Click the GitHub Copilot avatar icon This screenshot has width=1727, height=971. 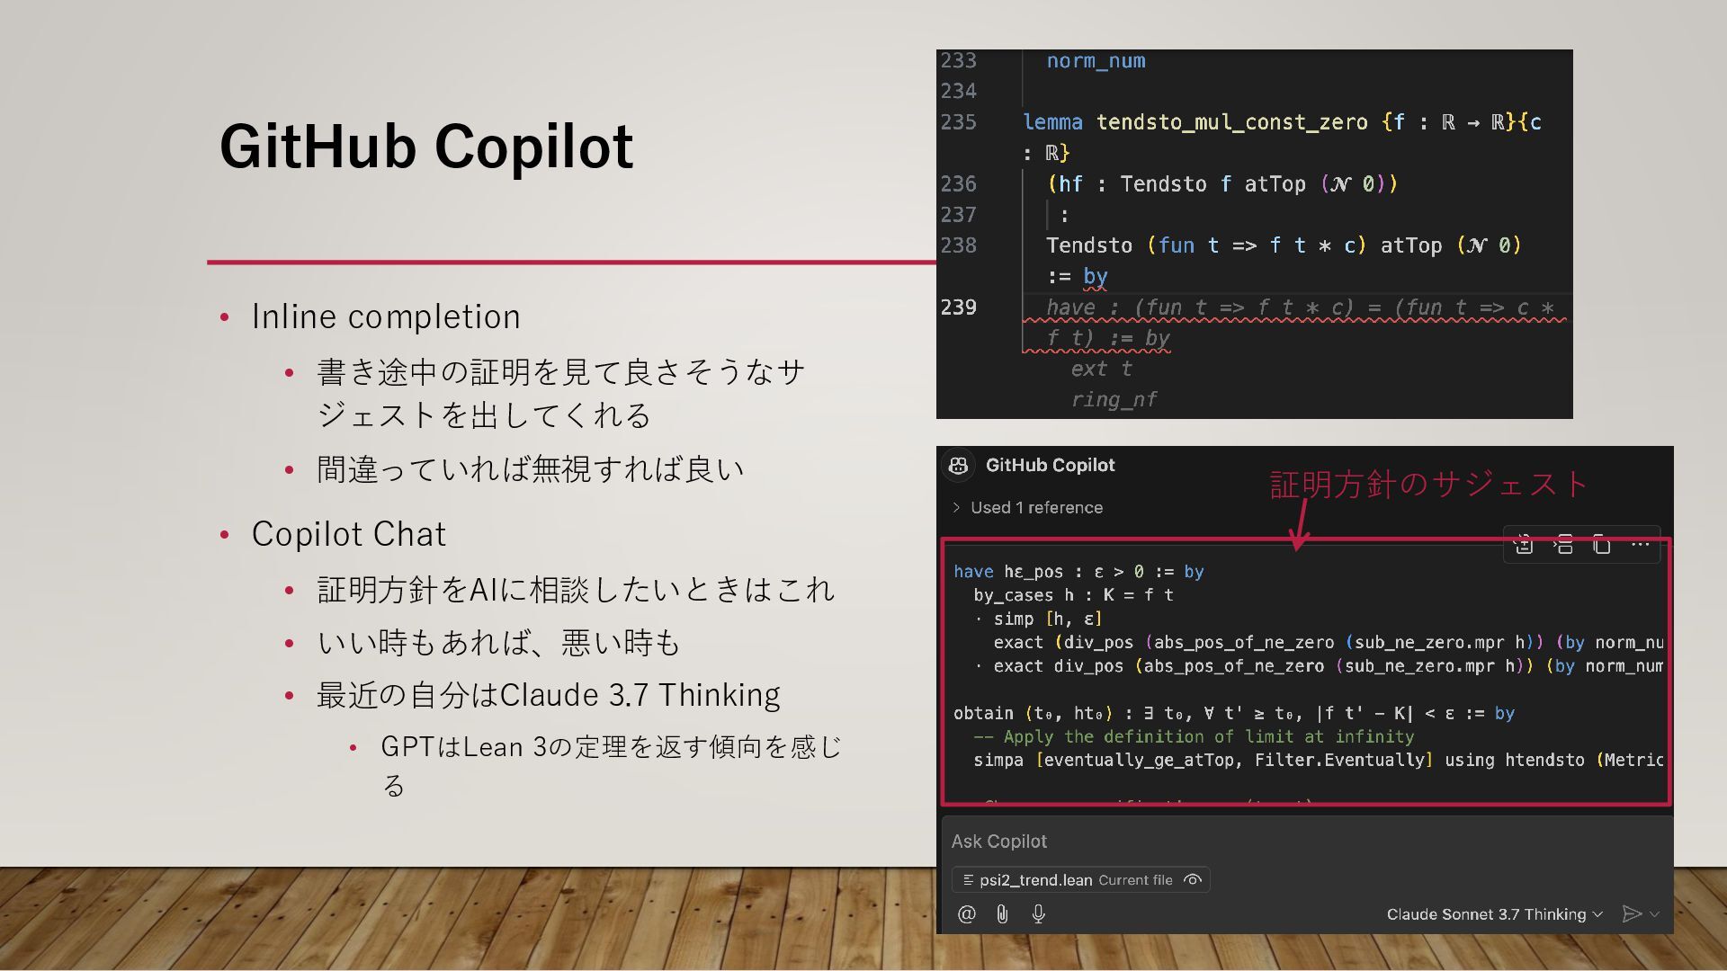click(959, 465)
